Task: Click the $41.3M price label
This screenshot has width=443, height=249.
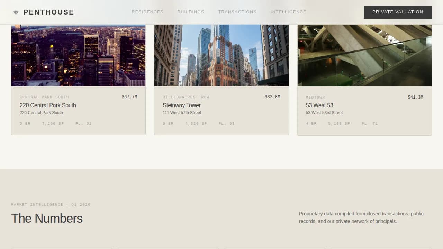Action: 415,97
